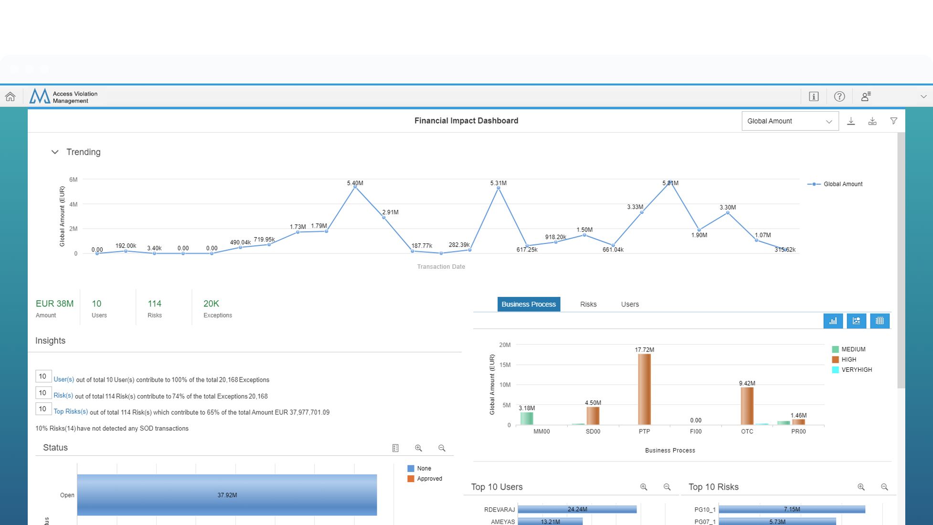933x525 pixels.
Task: Zoom in on the Status chart
Action: pyautogui.click(x=418, y=448)
